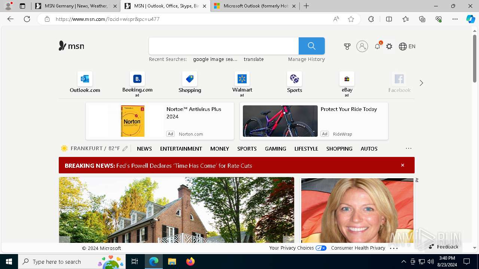Open Edge tab actions menu icon
The height and width of the screenshot is (269, 479).
(22, 6)
